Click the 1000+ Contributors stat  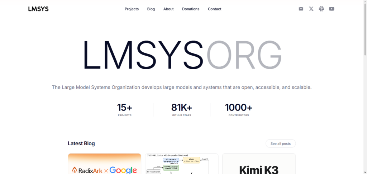[x=239, y=109]
